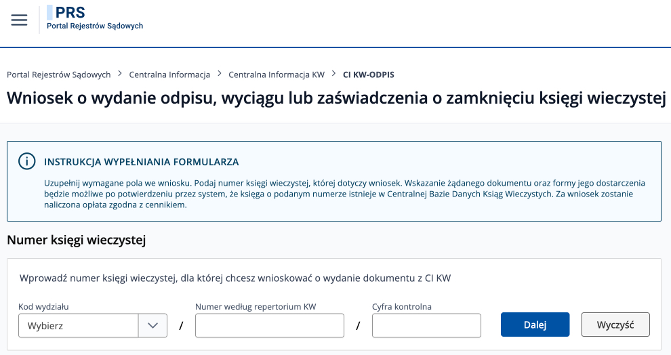The width and height of the screenshot is (671, 355).
Task: Click the Dalej button
Action: point(535,325)
